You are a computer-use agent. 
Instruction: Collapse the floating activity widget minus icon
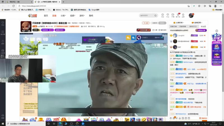pos(217,31)
